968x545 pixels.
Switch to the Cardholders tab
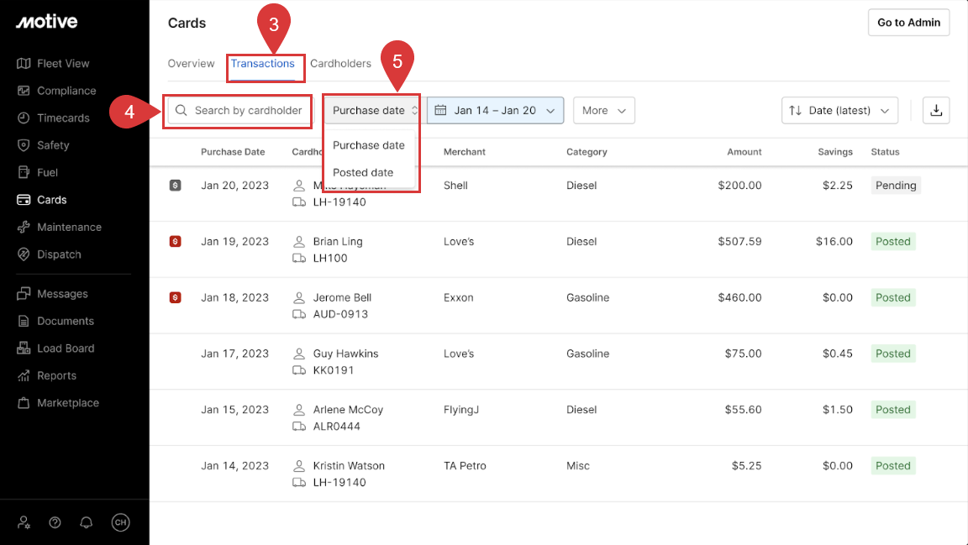pos(340,63)
